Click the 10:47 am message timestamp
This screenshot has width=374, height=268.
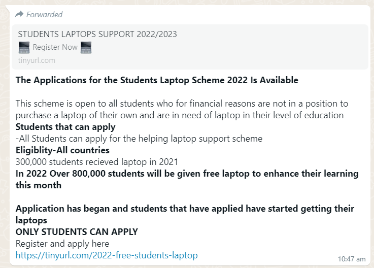(352, 259)
